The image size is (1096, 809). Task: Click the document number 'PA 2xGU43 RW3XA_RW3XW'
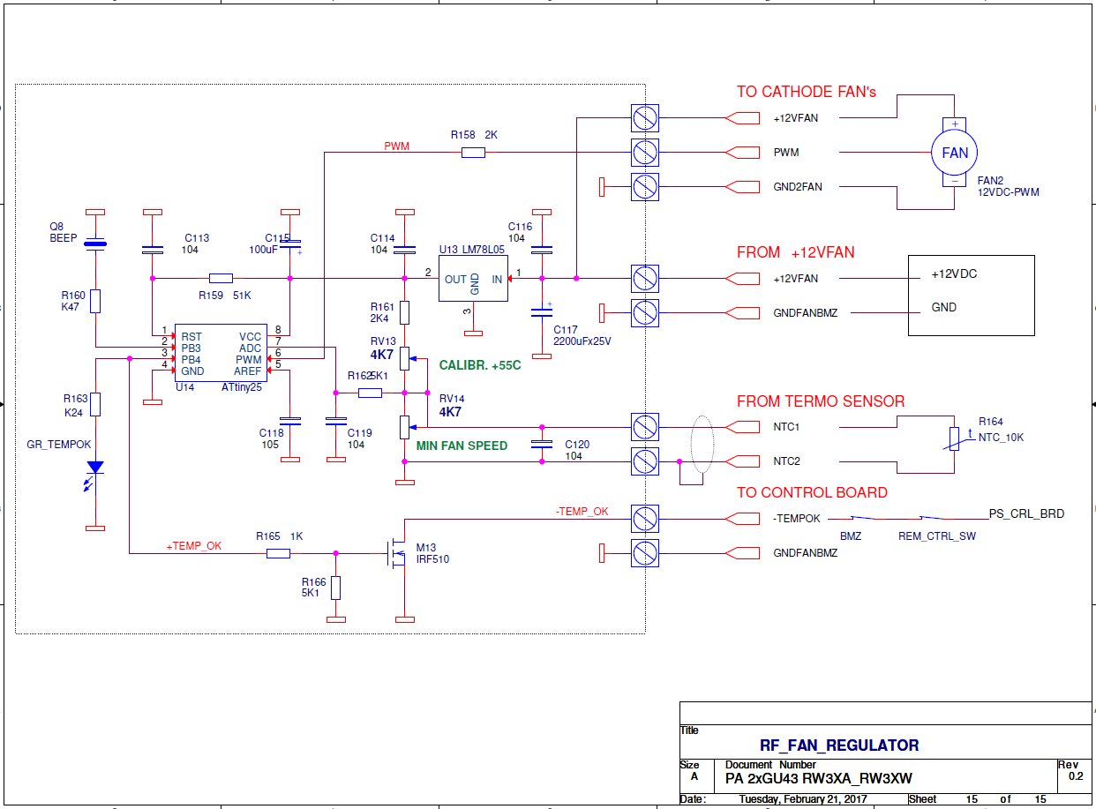click(x=818, y=778)
